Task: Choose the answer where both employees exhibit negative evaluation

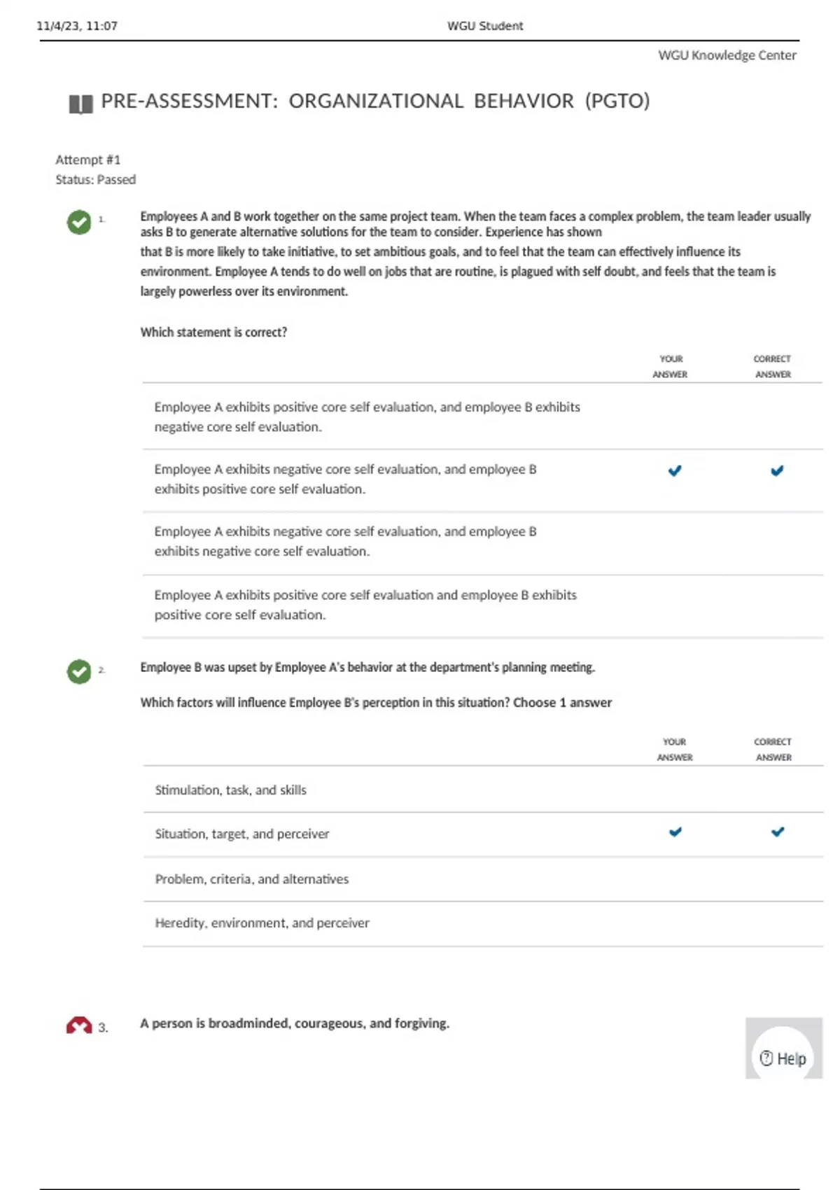Action: (x=345, y=541)
